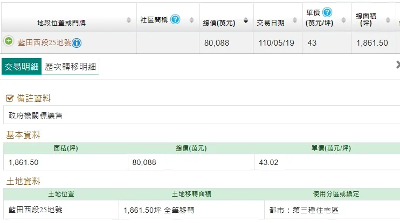Click 面積(坪) header in 基本資料
400x223 pixels.
66,148
